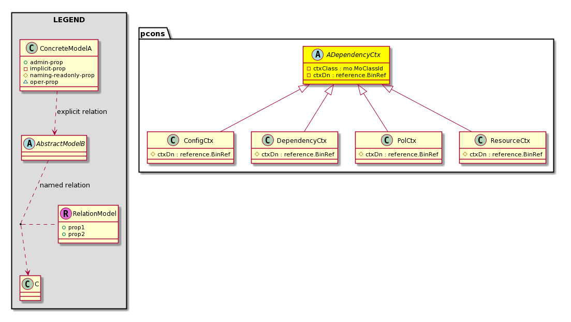This screenshot has height=322, width=571.
Task: Click the 'oper-prop' text
Action: [44, 82]
